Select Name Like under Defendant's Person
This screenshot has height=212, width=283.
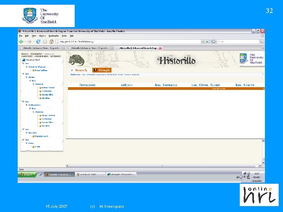coord(48,122)
